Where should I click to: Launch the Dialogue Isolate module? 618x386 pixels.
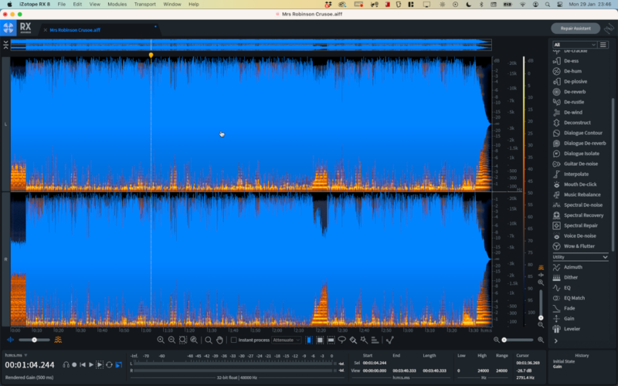click(x=581, y=153)
